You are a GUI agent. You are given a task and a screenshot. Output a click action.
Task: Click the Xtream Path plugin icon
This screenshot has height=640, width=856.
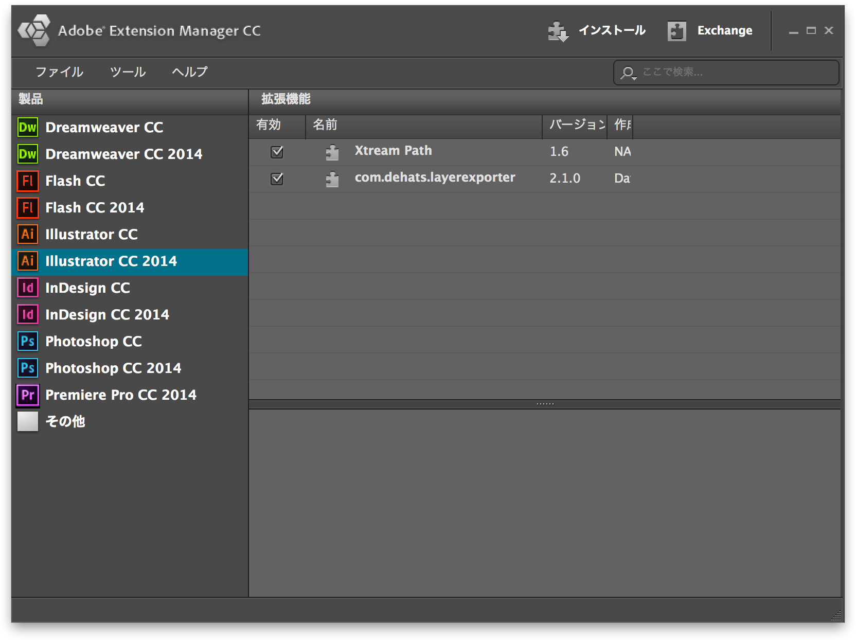point(332,152)
